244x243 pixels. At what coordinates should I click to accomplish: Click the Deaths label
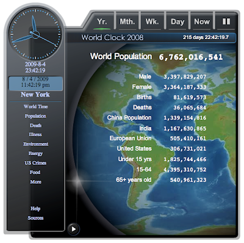[142, 107]
